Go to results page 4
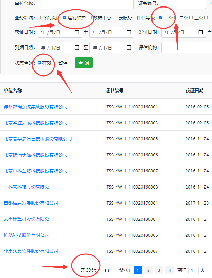This screenshot has height=278, width=212. pyautogui.click(x=170, y=270)
